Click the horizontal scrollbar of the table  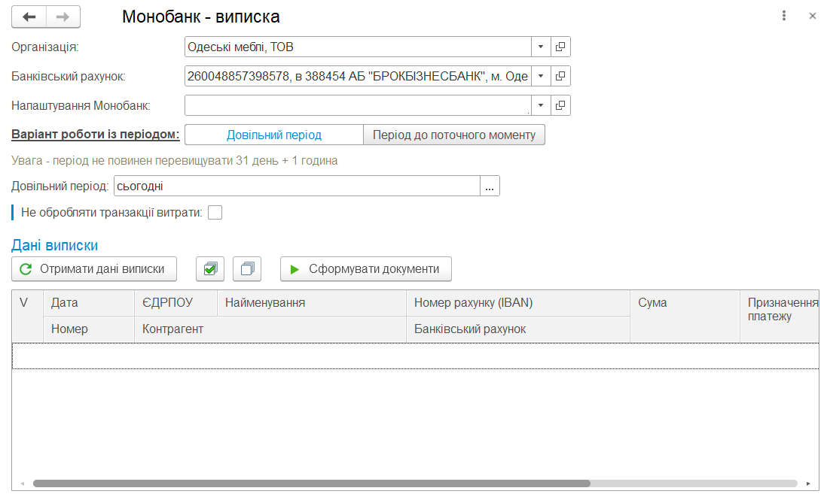click(x=312, y=483)
